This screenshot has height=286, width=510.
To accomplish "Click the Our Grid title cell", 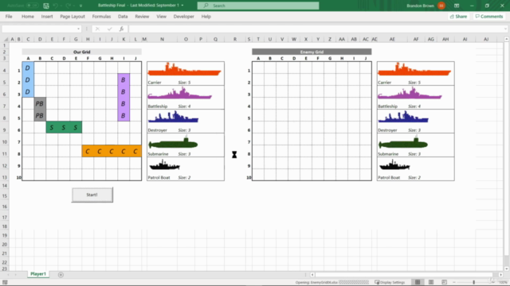I will pos(81,52).
